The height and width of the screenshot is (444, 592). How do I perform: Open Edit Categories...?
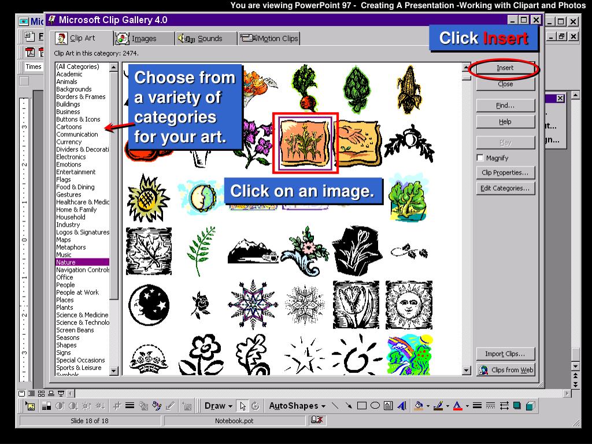[505, 188]
